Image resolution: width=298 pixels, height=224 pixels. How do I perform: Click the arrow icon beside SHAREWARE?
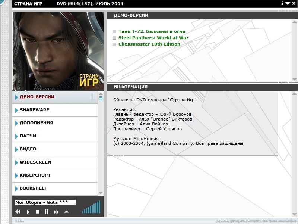[x=16, y=110]
